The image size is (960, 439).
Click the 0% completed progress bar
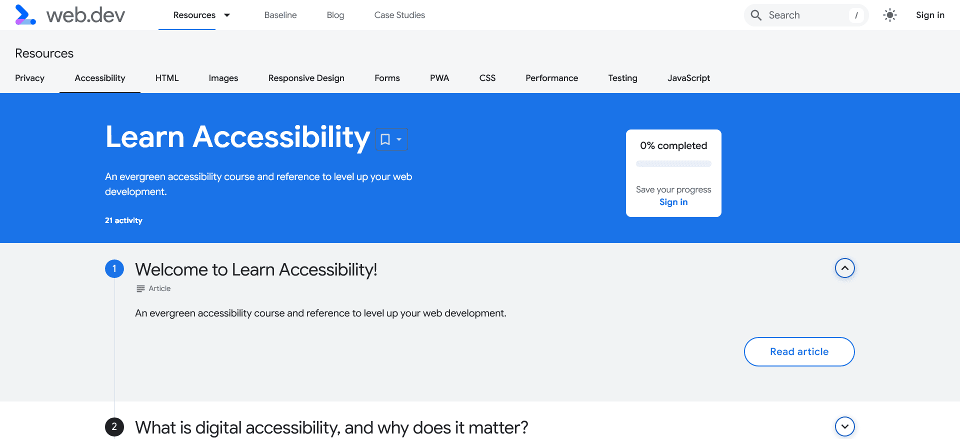click(x=673, y=163)
